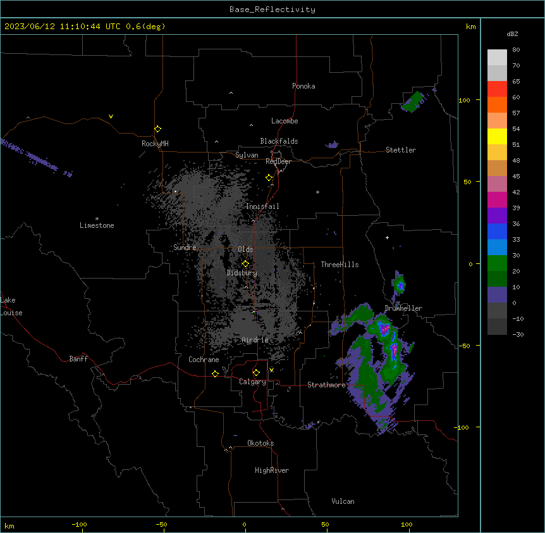Click the red 65 dBZ legend swatch
The width and height of the screenshot is (545, 533).
pos(497,89)
